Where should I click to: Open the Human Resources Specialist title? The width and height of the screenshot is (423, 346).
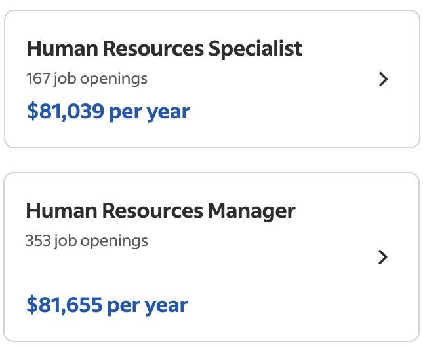(164, 48)
